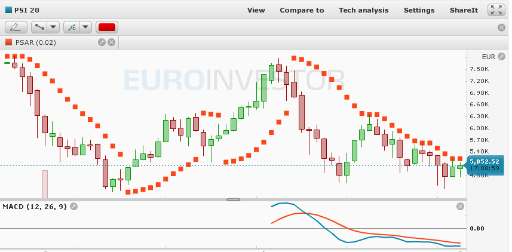Select the Fibonacci/fan drawing tool
512x252 pixels.
coord(72,27)
